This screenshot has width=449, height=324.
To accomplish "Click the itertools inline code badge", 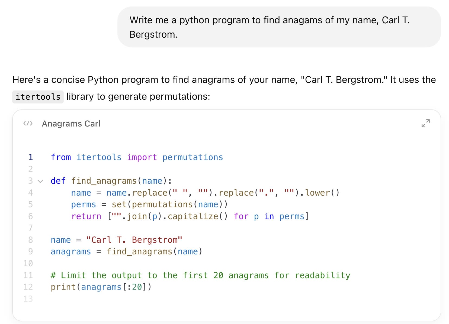I will tap(38, 97).
